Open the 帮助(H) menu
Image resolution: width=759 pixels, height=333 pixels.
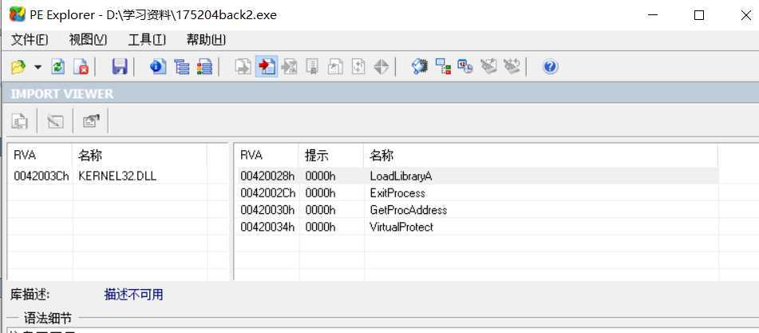coord(206,40)
